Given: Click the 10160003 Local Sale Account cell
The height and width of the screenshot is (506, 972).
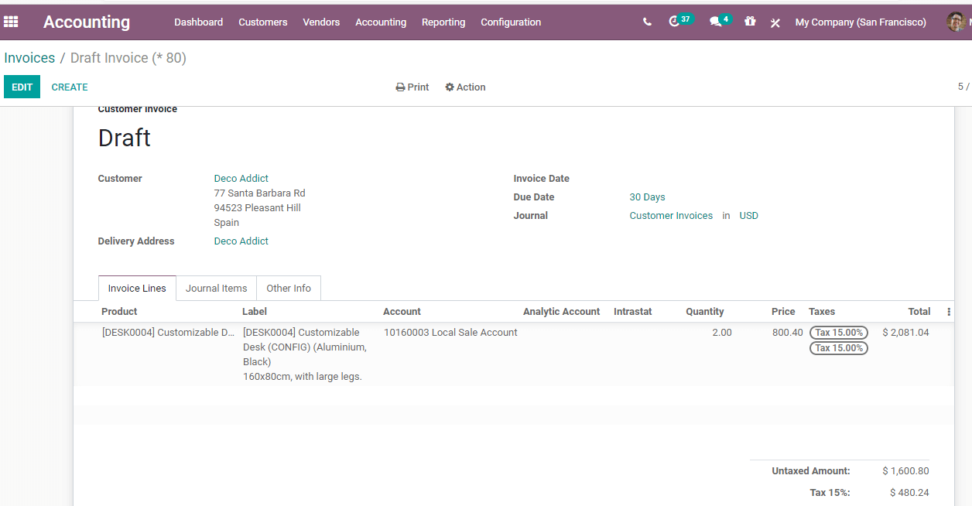Looking at the screenshot, I should tap(450, 333).
